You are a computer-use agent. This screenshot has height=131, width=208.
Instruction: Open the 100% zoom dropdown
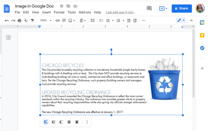(46, 20)
